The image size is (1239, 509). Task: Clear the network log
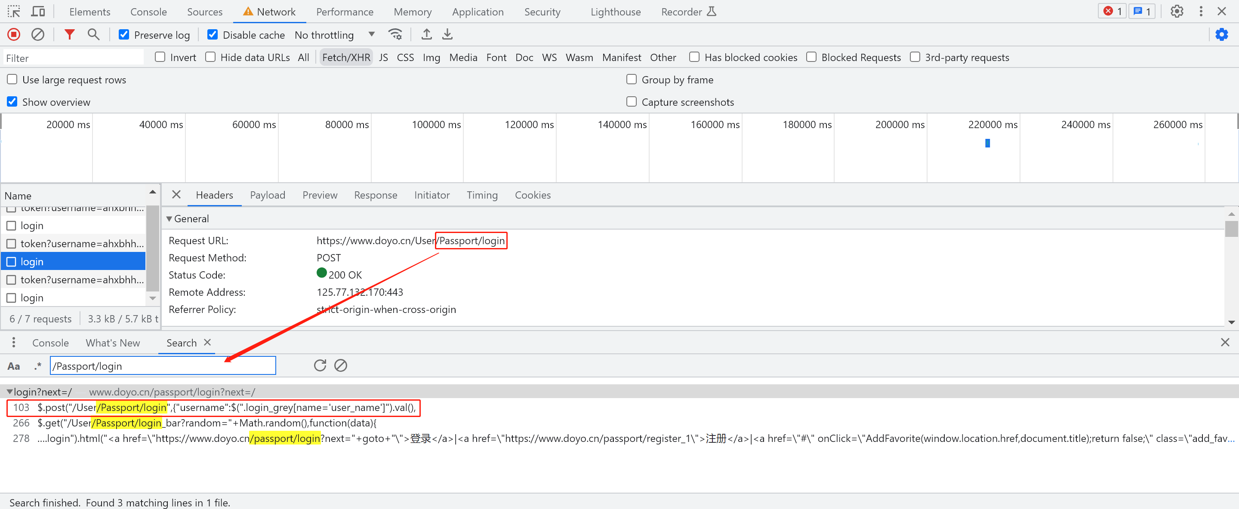(x=37, y=34)
